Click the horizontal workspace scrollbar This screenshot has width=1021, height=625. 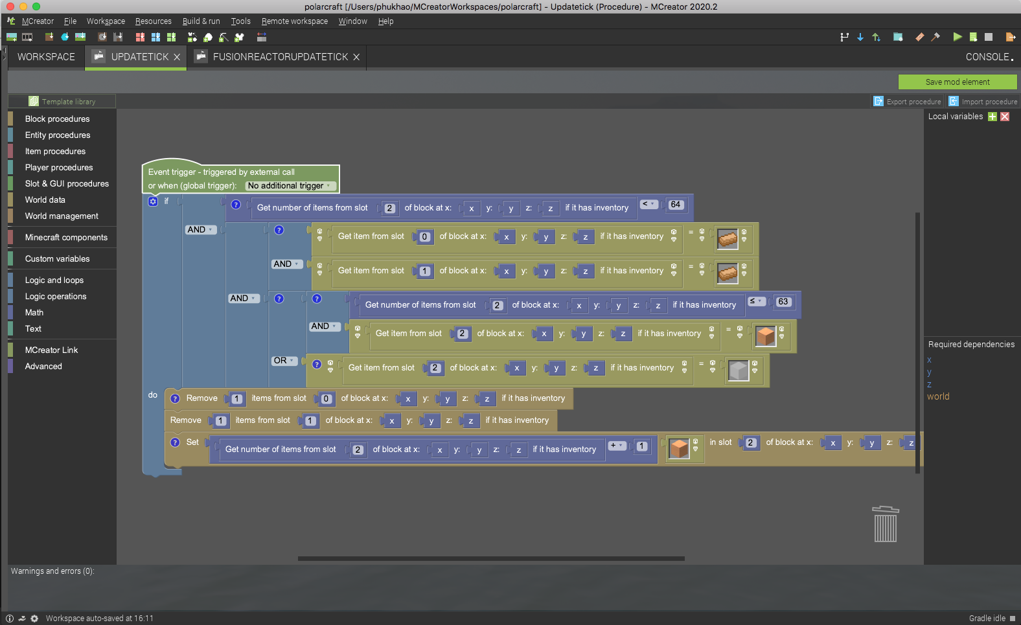[491, 558]
